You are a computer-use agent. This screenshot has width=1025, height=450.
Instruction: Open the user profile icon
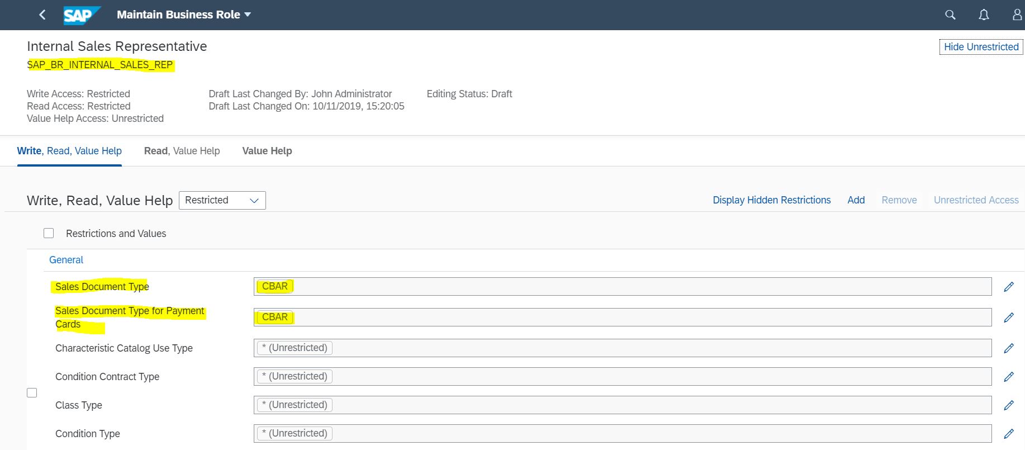tap(1017, 15)
